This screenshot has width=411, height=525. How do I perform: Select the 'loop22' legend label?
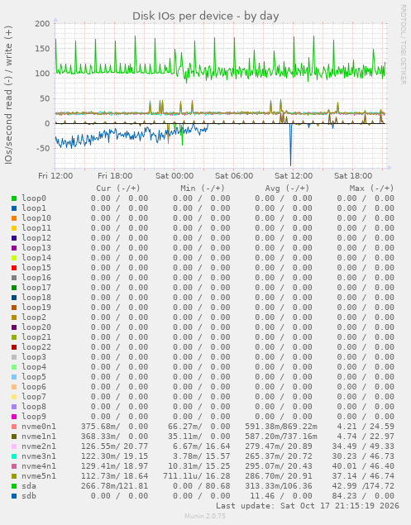click(x=36, y=347)
